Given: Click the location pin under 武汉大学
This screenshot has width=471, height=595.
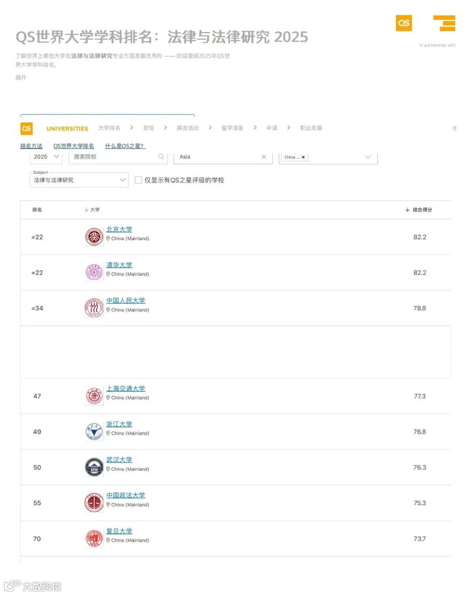Looking at the screenshot, I should pyautogui.click(x=108, y=469).
